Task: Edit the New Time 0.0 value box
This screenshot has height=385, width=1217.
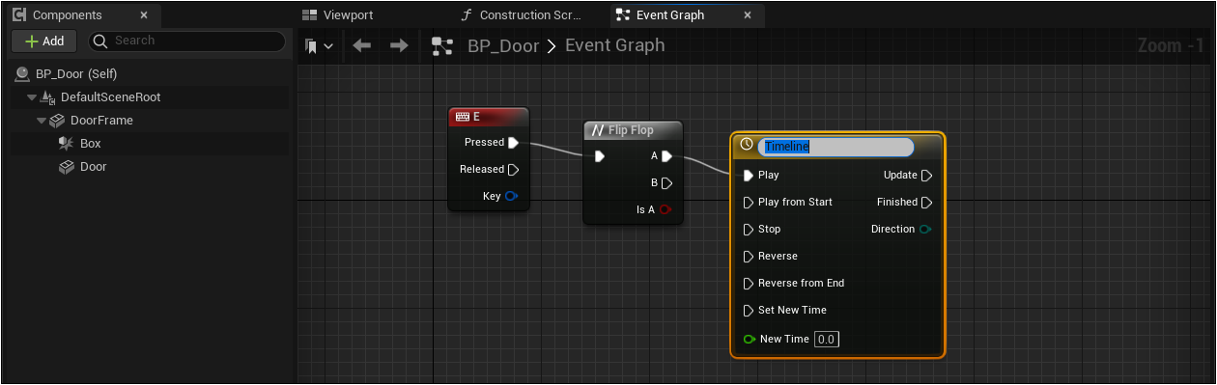Action: point(827,340)
